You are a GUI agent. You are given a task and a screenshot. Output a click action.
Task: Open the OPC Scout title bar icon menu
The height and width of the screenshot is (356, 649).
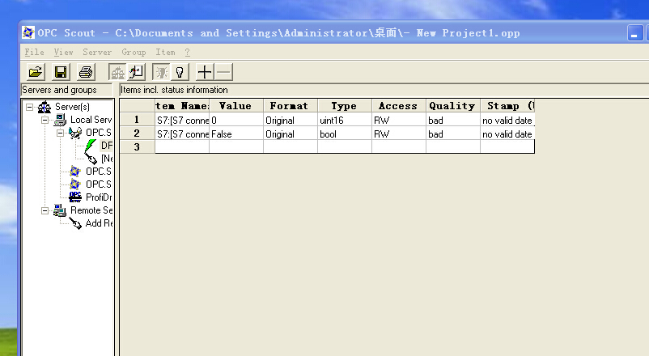click(28, 32)
